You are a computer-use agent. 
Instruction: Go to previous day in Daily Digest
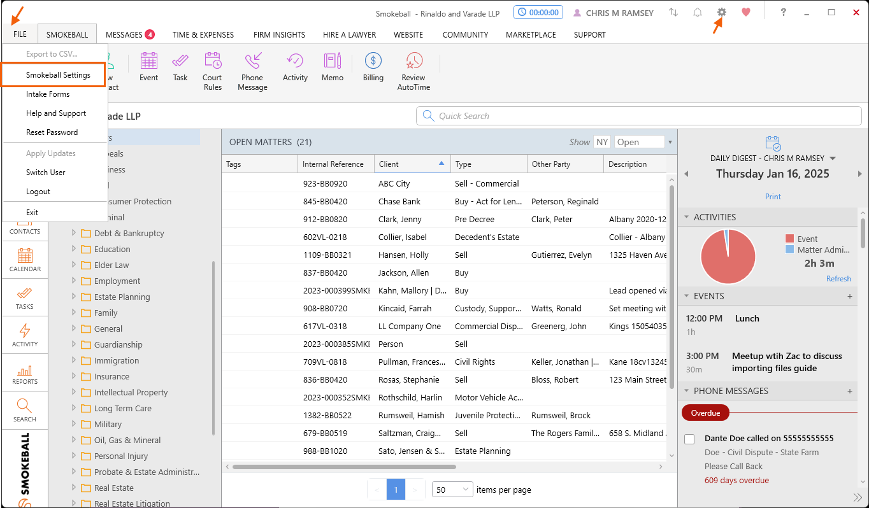pos(686,174)
